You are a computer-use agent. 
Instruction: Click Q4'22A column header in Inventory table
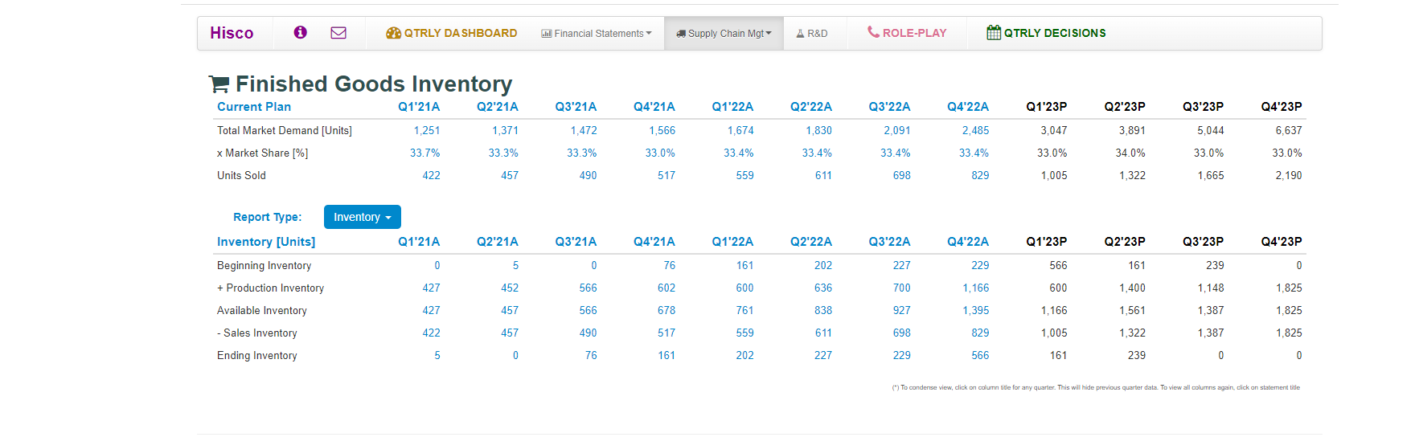968,242
